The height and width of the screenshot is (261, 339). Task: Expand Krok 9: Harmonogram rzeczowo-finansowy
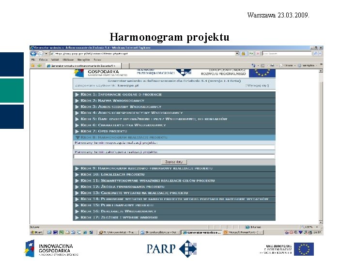(x=174, y=168)
